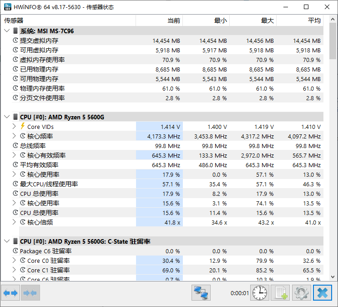
Task: Click the lightning bolt icon beside Core VIDs
Action: coord(23,126)
